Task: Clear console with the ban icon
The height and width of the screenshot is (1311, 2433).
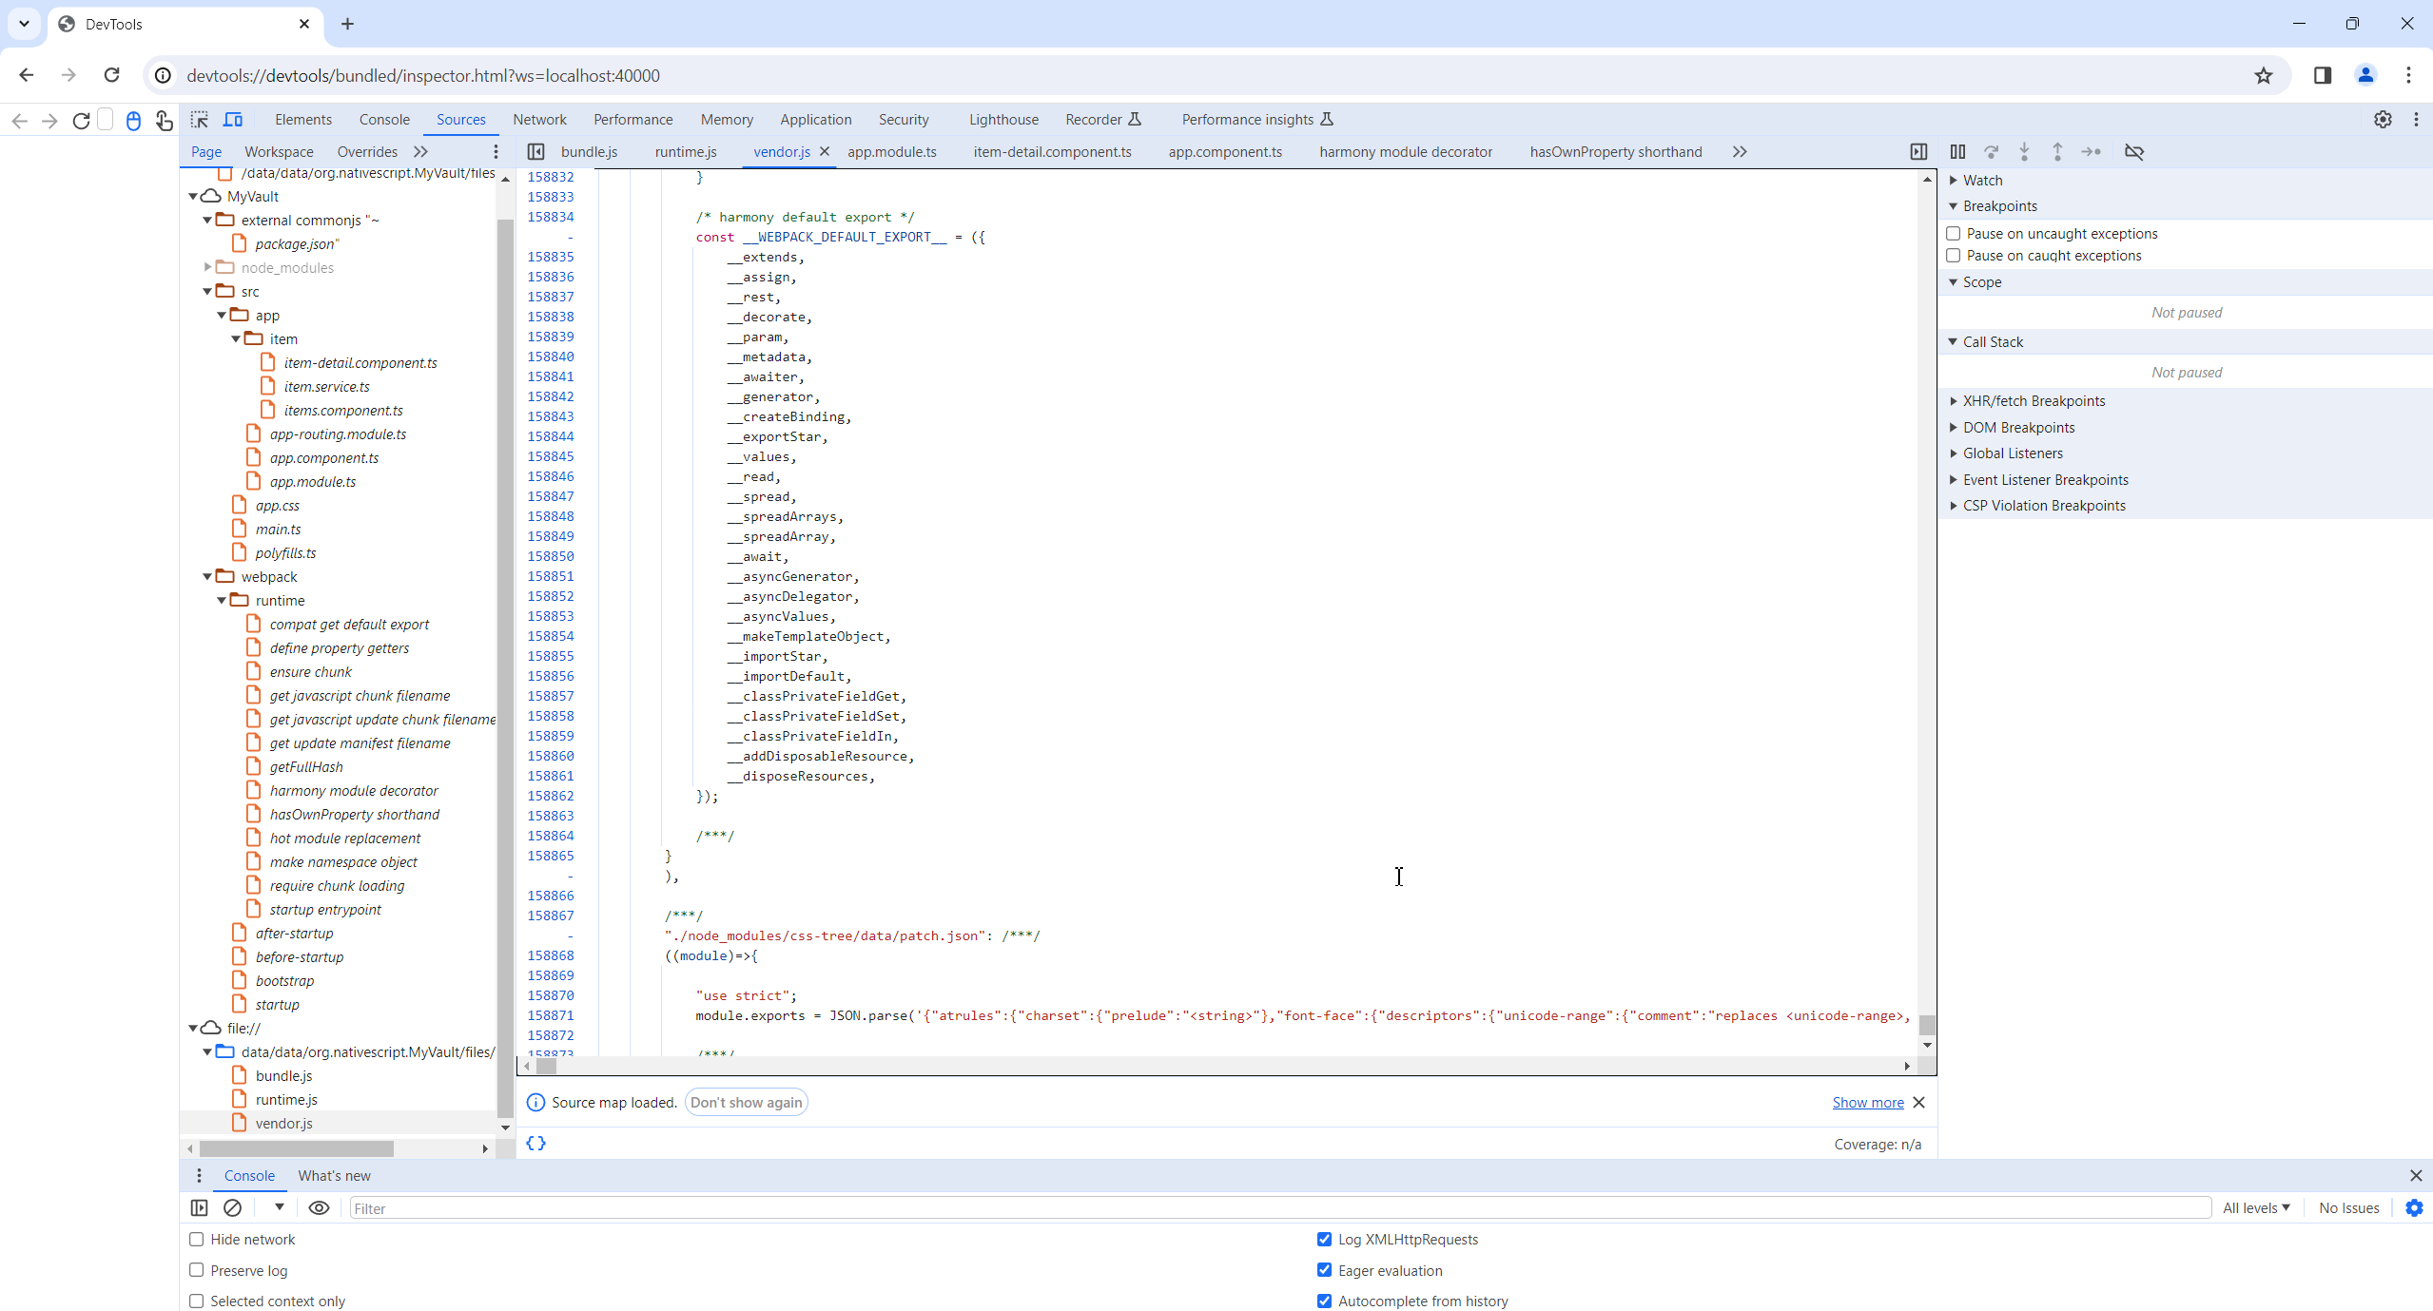Action: coord(232,1207)
